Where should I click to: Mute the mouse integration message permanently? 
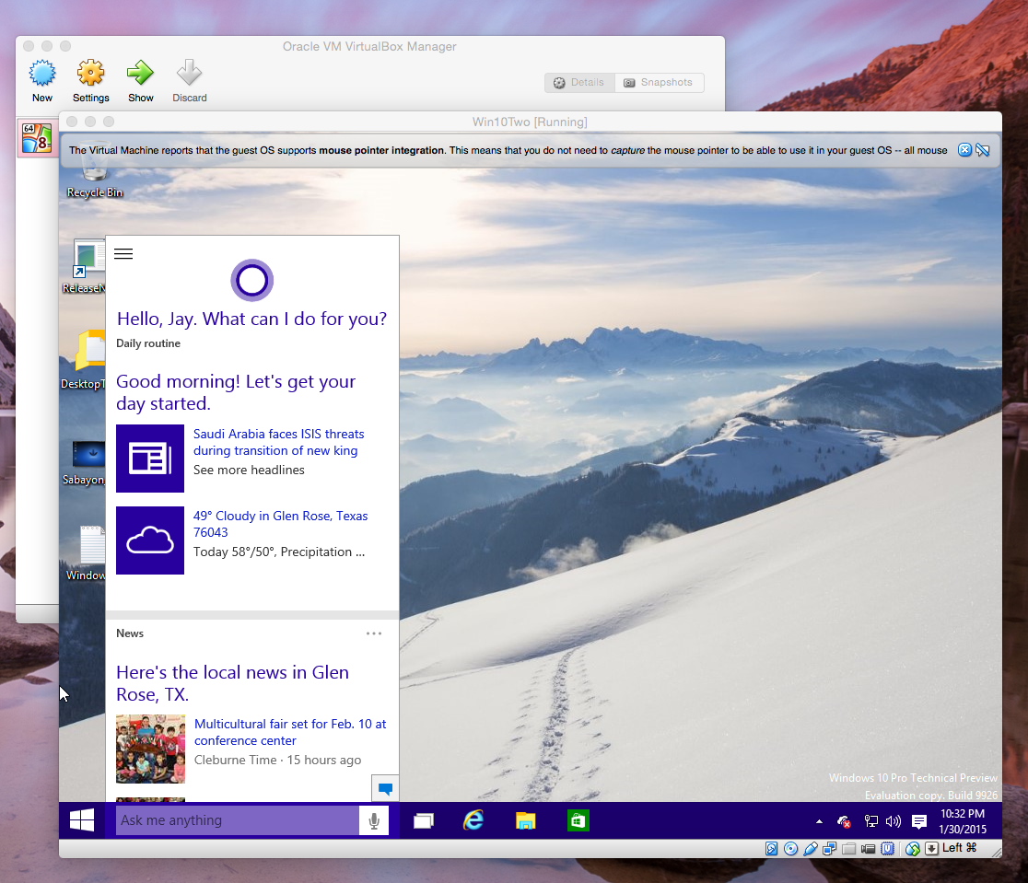tap(982, 150)
